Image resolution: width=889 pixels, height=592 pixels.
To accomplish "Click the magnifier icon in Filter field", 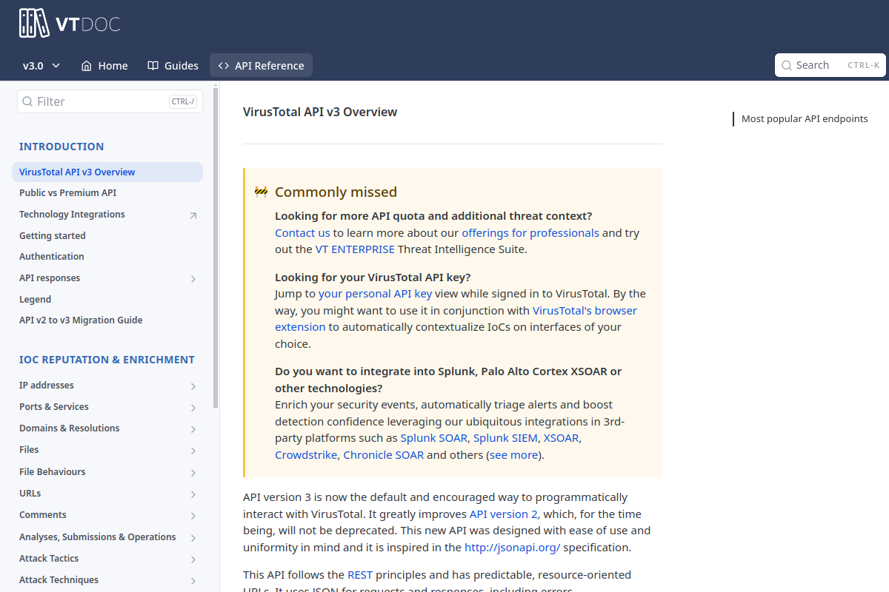I will tap(27, 101).
